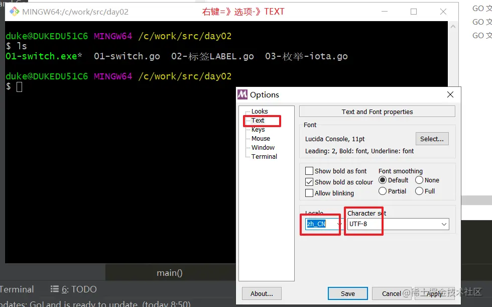
Task: Click the Text and Font properties header
Action: click(377, 112)
